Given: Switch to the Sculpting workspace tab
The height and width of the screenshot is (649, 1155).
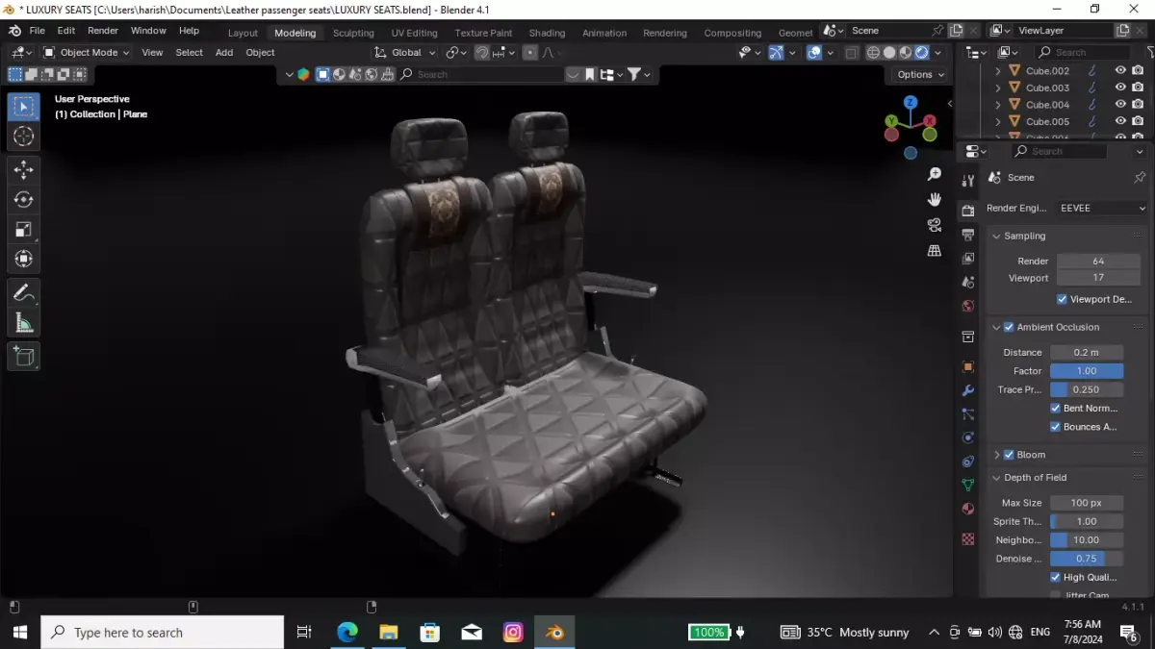Looking at the screenshot, I should tap(353, 33).
